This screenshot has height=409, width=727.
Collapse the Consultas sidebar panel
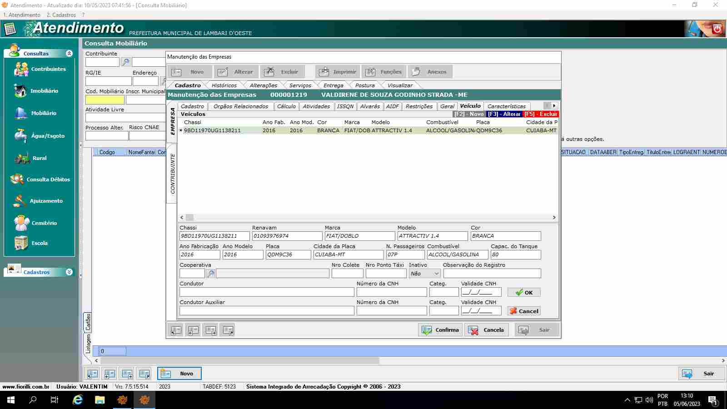(69, 53)
